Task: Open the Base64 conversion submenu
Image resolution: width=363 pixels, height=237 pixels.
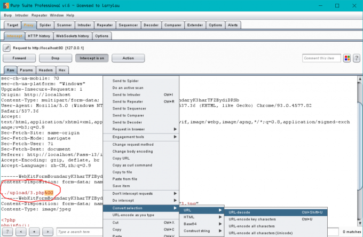Action: [202, 224]
